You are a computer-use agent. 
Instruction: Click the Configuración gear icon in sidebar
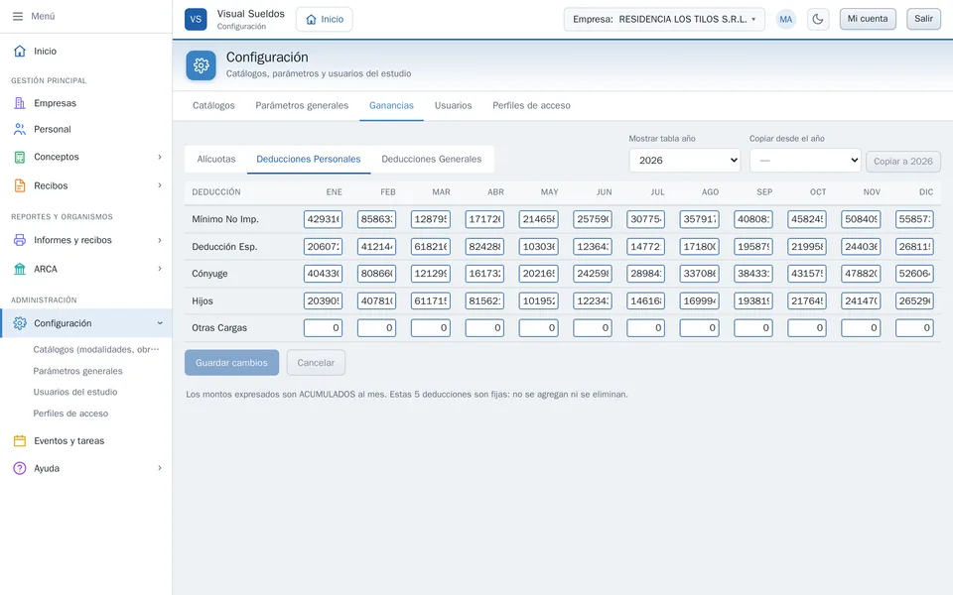point(20,323)
